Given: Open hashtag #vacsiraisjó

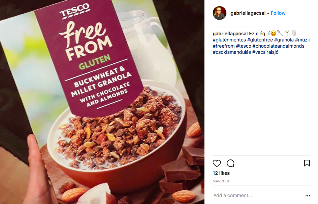Looking at the screenshot, I should point(265,52).
